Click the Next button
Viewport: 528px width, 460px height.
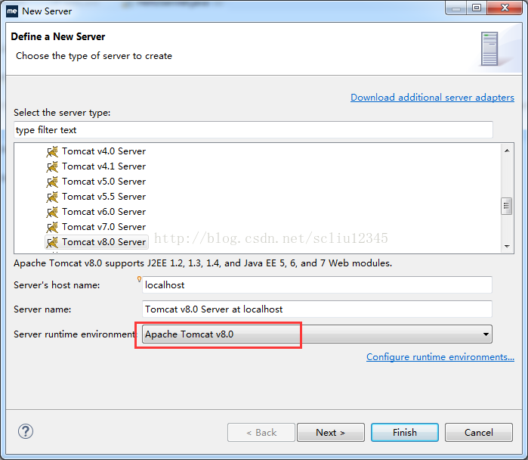click(331, 432)
